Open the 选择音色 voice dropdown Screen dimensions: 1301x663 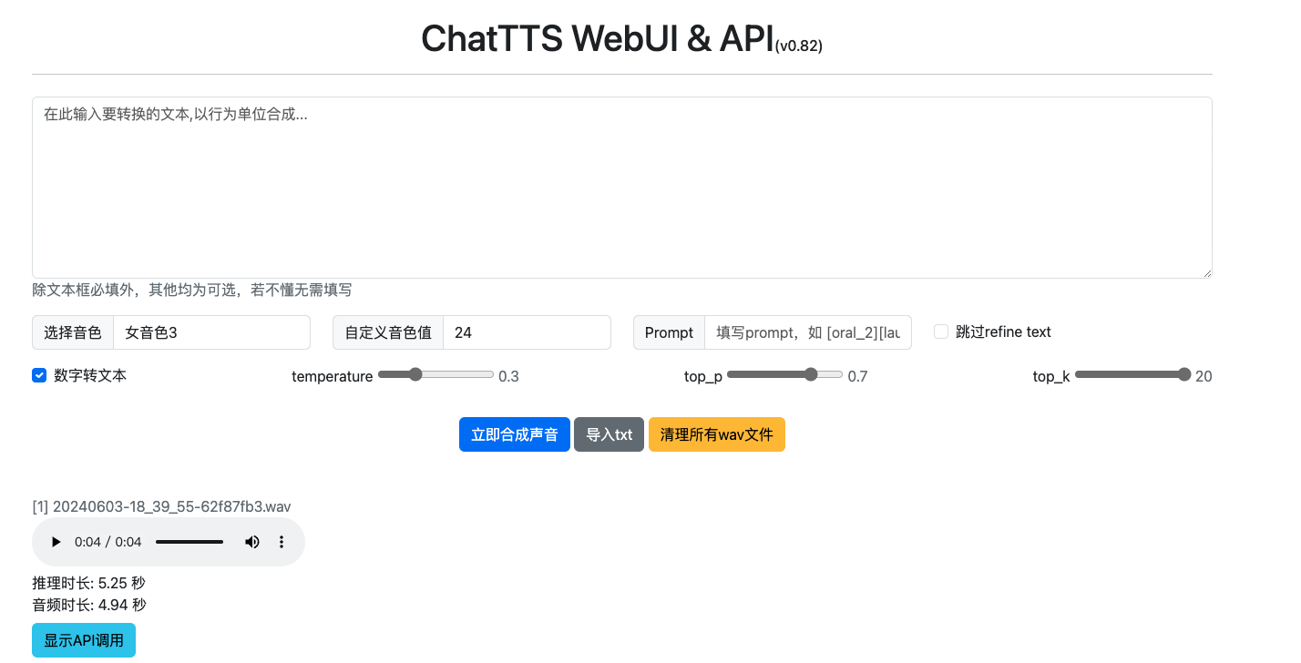[x=211, y=332]
